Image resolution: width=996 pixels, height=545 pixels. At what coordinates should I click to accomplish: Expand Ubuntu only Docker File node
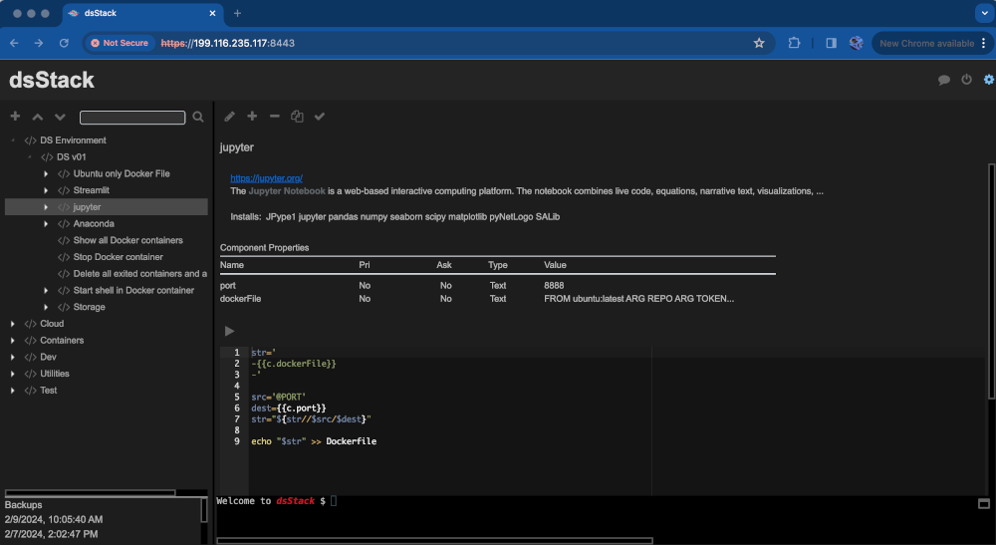46,173
